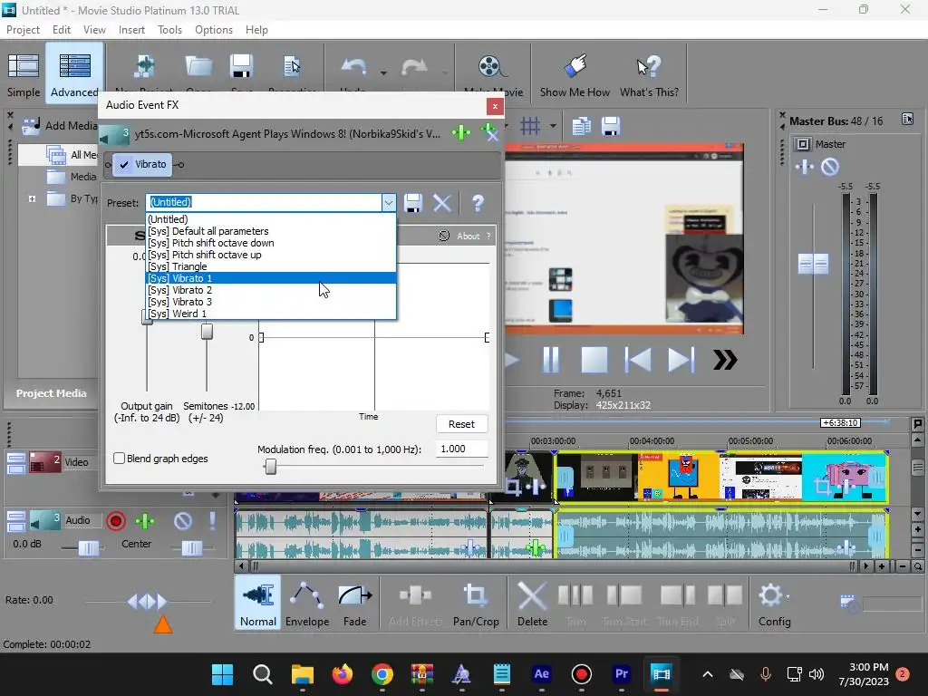Open Google Chrome from taskbar
The image size is (928, 696).
tap(382, 674)
